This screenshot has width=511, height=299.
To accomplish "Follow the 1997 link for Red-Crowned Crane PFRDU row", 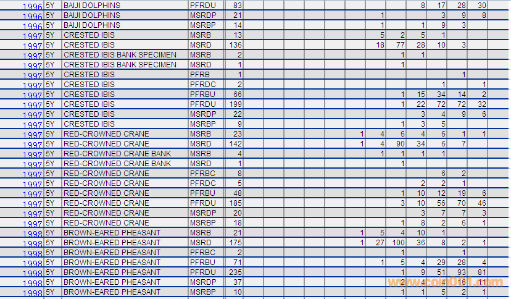I will click(x=33, y=204).
